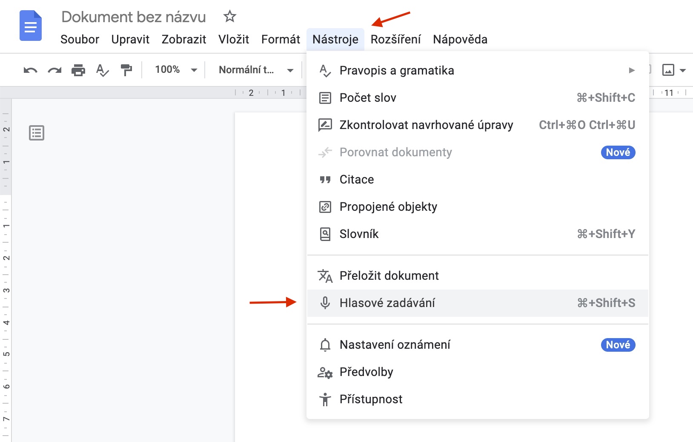Open the insert image dropdown arrow

tap(683, 70)
